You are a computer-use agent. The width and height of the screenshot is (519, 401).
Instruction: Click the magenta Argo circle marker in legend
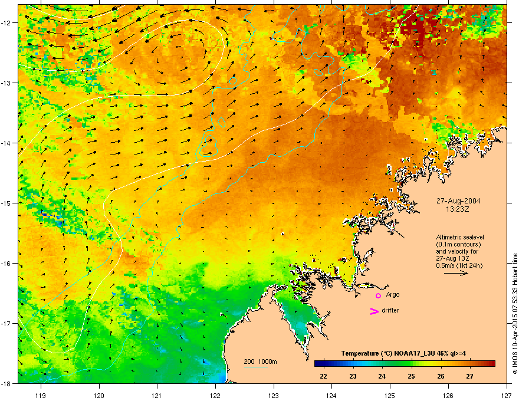pos(378,295)
